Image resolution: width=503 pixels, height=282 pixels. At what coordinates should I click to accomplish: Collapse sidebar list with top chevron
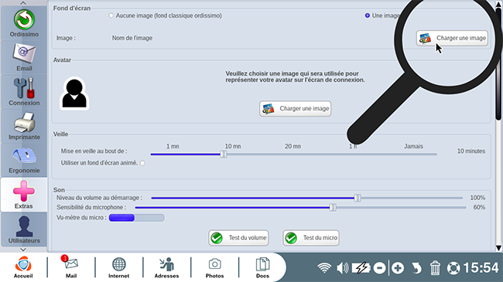click(x=23, y=3)
